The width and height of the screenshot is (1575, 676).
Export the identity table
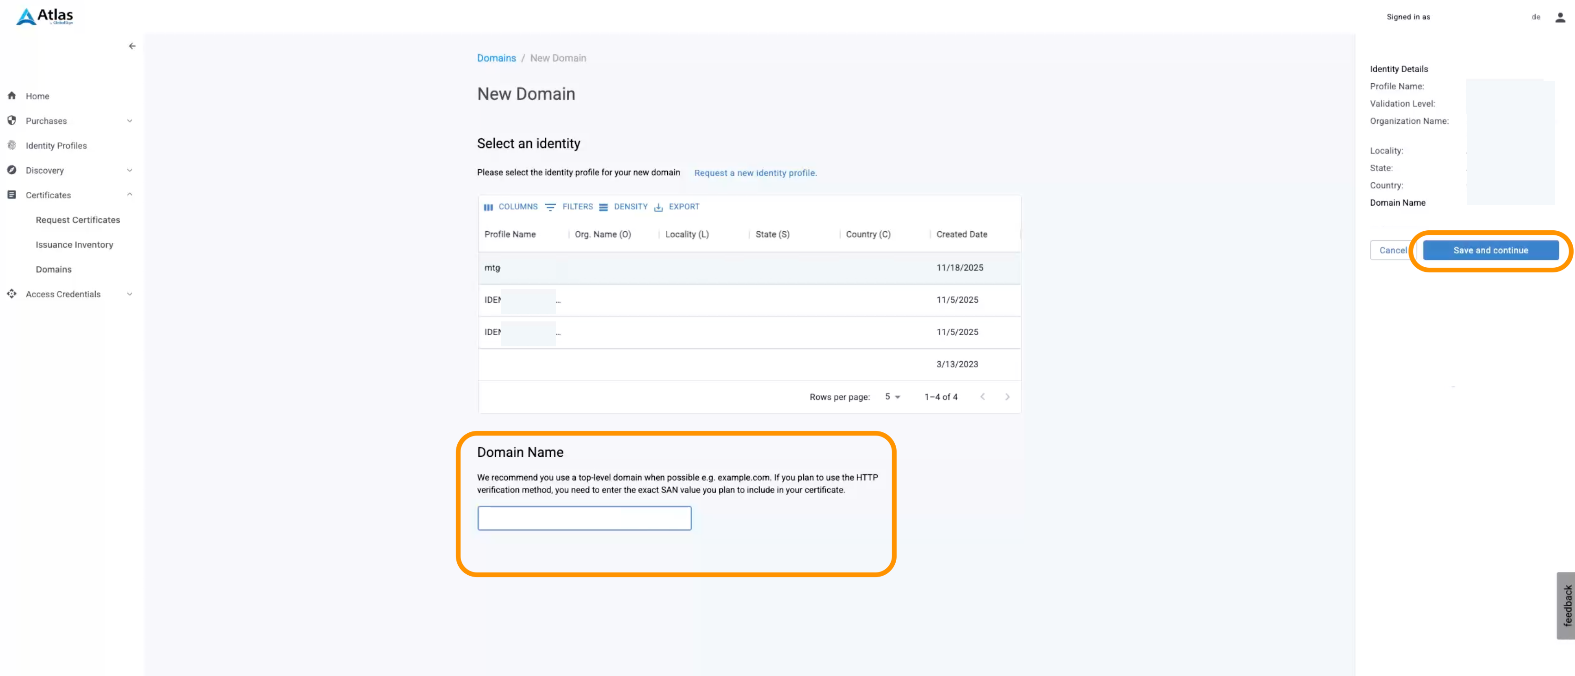pos(676,207)
